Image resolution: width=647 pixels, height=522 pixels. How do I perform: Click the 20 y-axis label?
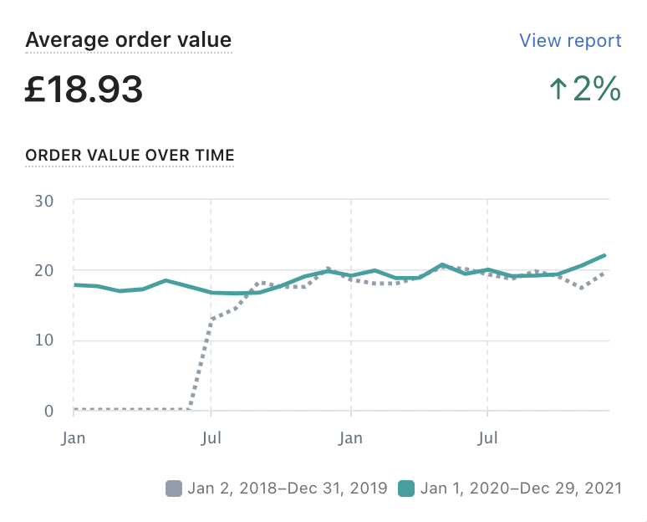[x=44, y=270]
